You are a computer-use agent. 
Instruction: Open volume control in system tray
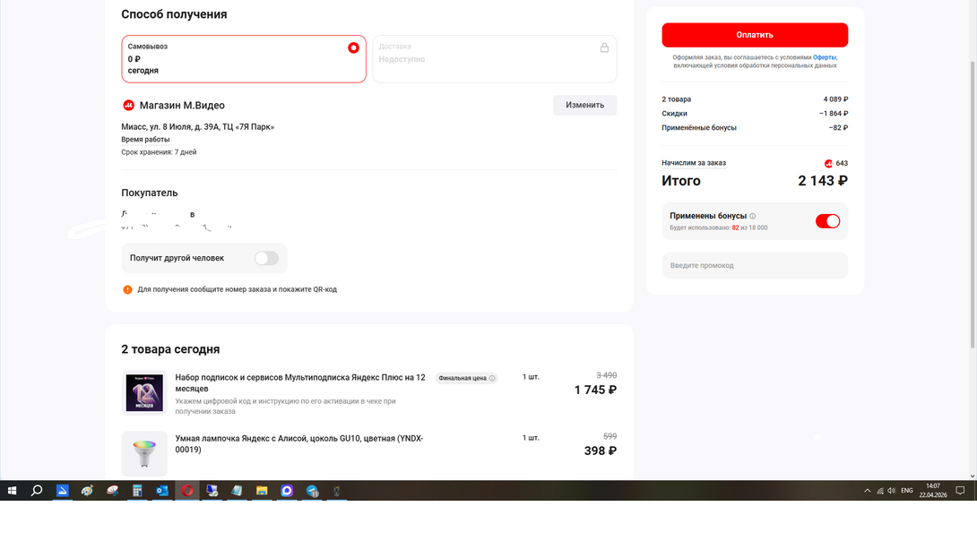coord(892,491)
